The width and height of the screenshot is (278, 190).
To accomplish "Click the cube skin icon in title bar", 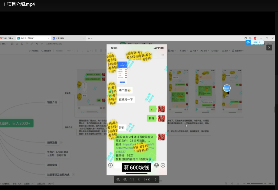I will 250,38.
